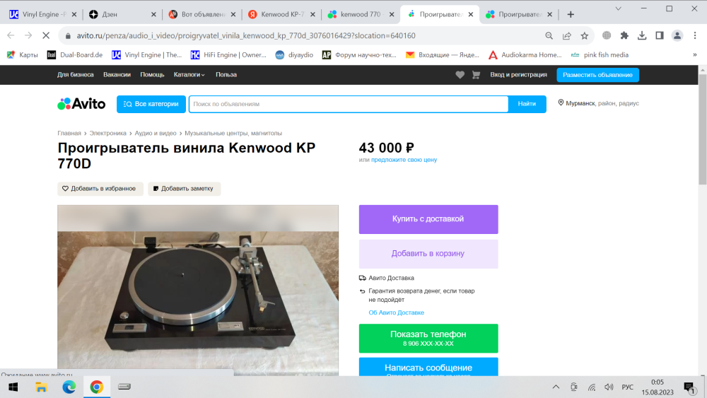Viewport: 707px width, 398px height.
Task: Open the Chrome profile avatar icon
Action: [x=677, y=35]
